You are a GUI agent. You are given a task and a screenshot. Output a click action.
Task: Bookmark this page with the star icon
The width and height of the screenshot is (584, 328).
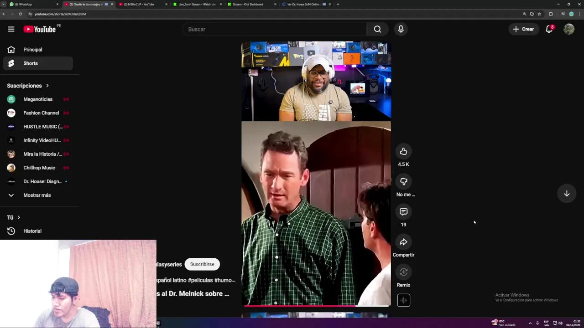(x=539, y=14)
